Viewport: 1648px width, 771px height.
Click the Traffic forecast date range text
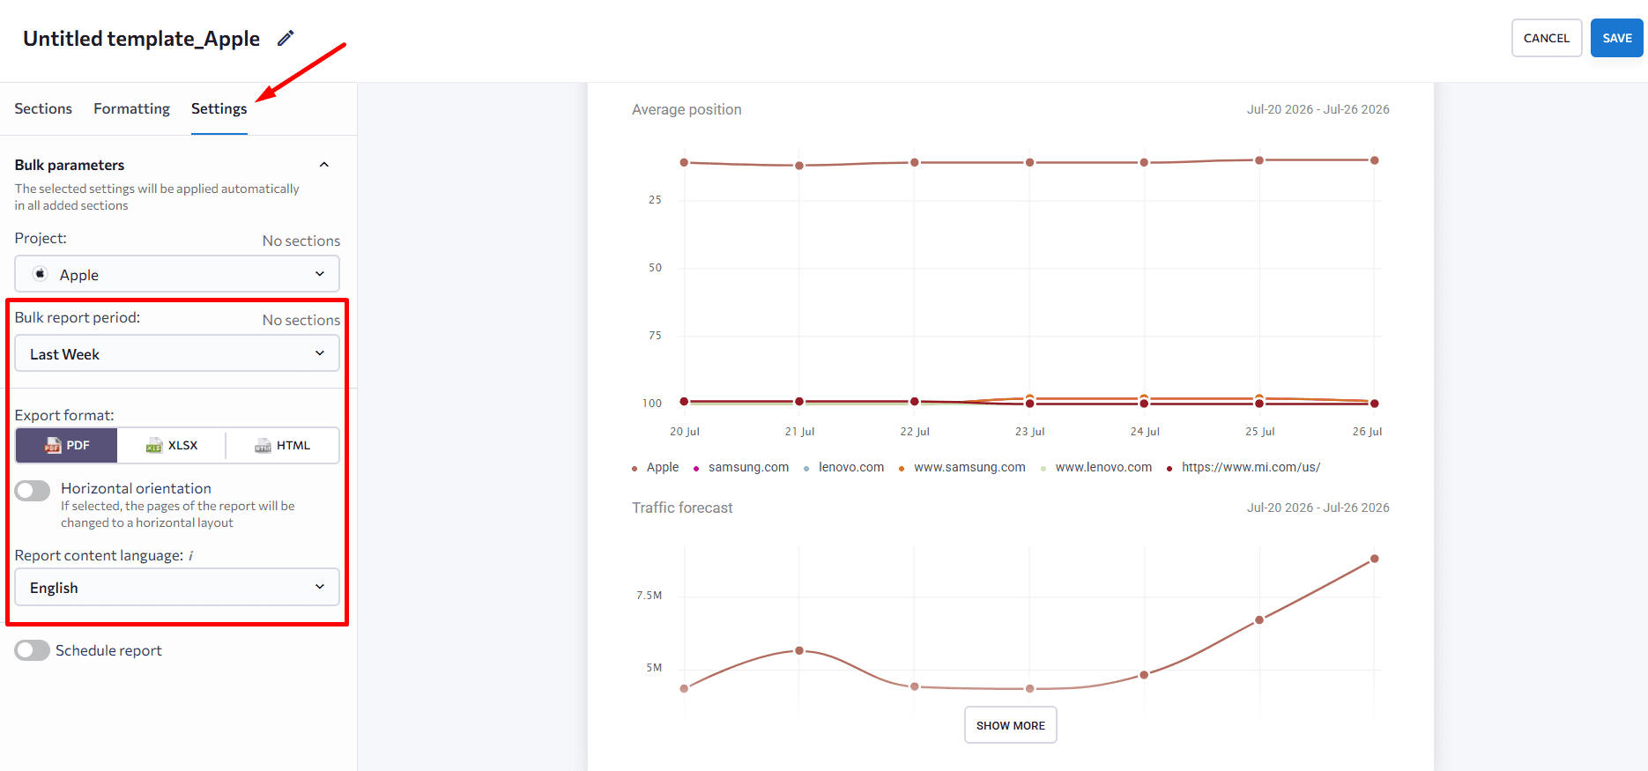tap(1318, 508)
